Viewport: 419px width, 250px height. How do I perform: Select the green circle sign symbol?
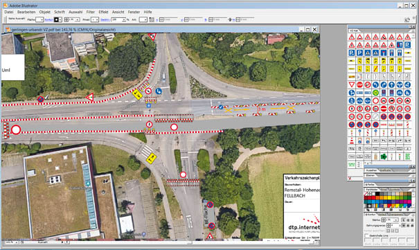tap(375, 93)
